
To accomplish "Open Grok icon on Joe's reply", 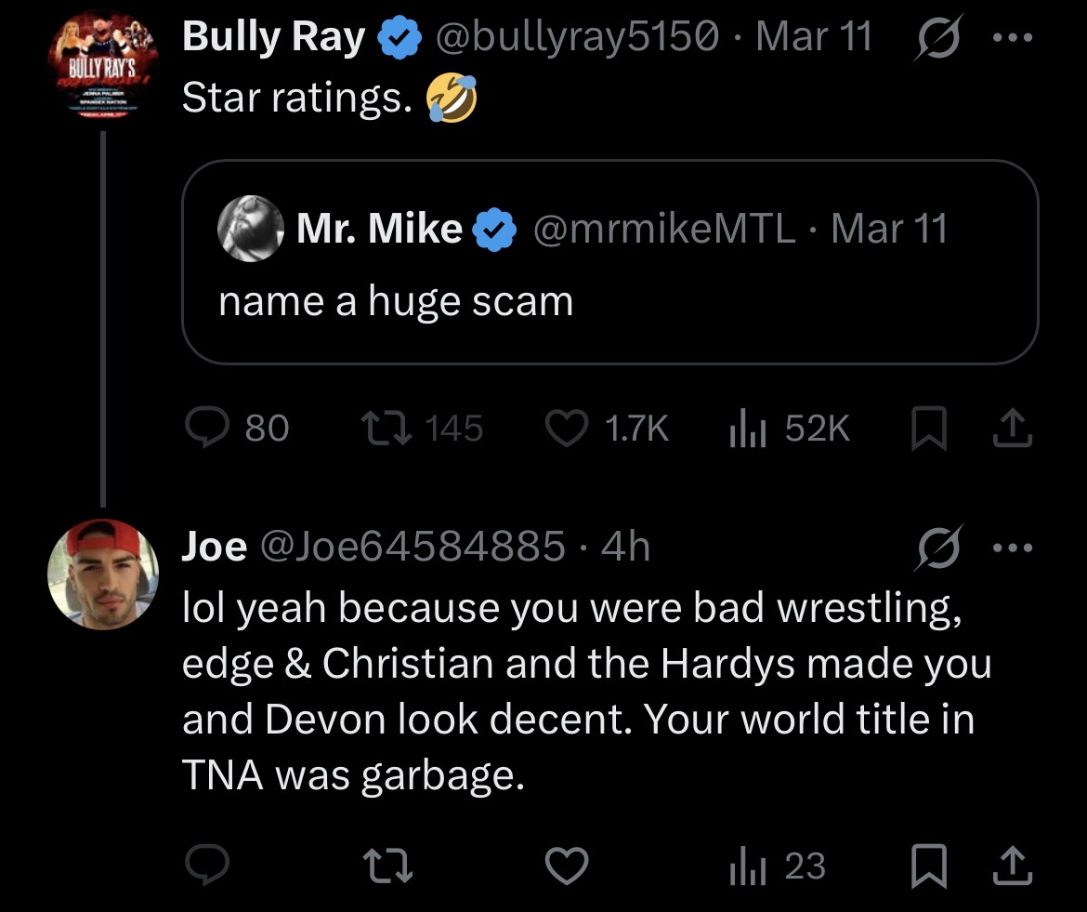I will pos(938,548).
